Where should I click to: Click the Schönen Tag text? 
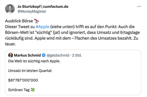pyautogui.click(x=19, y=90)
